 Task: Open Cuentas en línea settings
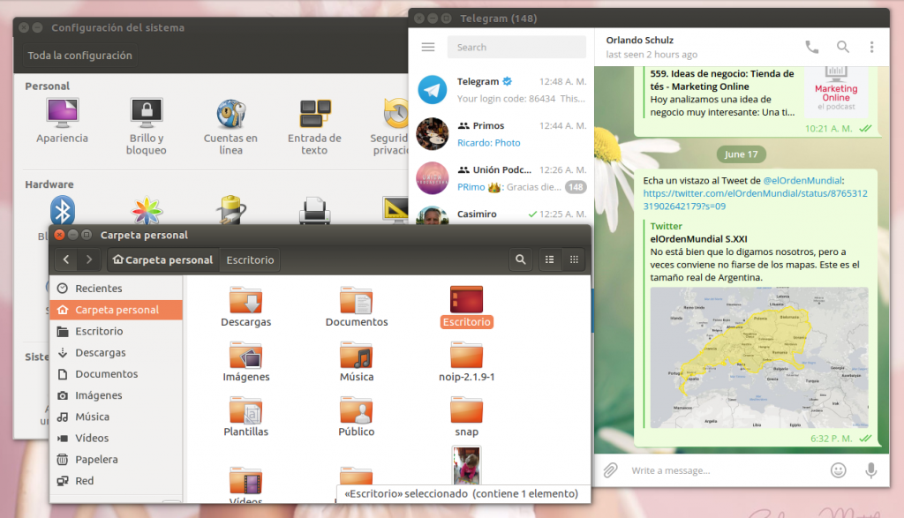click(x=230, y=127)
